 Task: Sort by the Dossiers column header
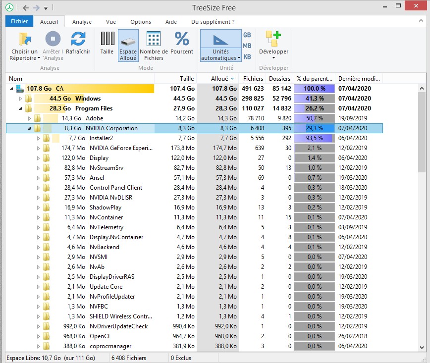pos(279,79)
